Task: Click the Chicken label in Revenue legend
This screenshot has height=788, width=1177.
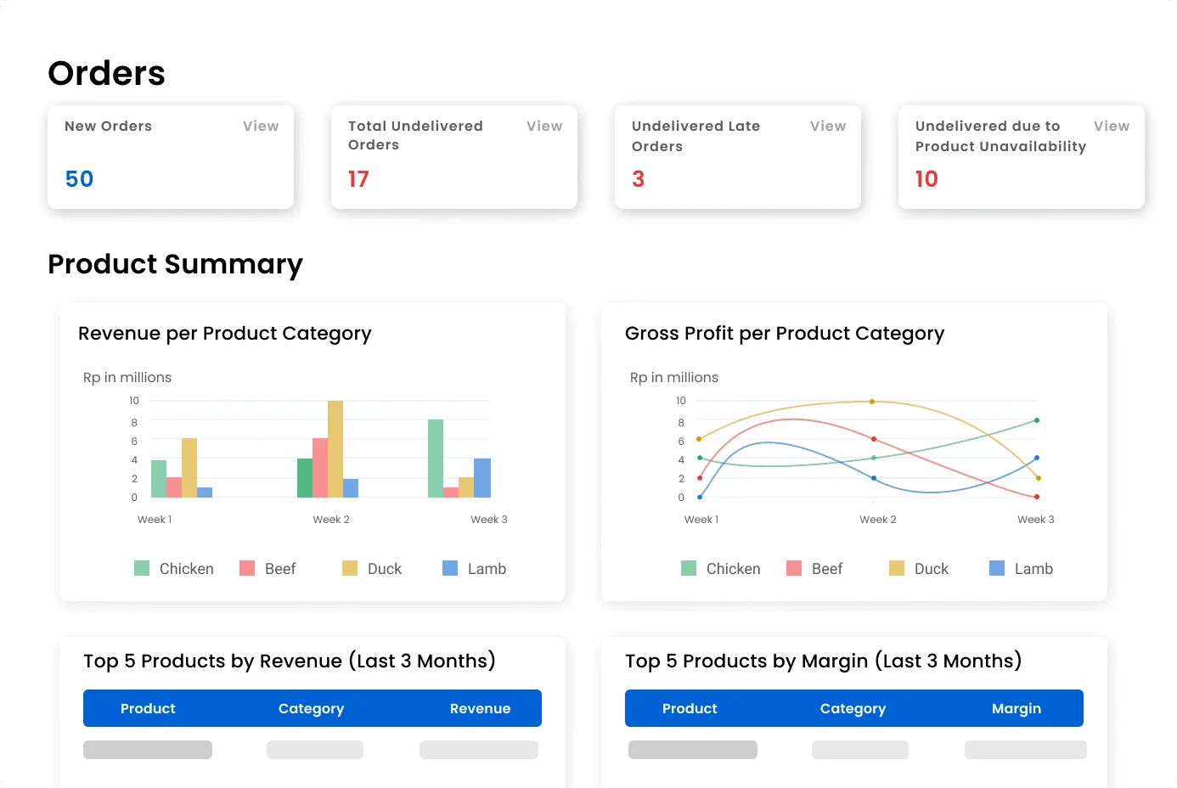Action: (x=187, y=569)
